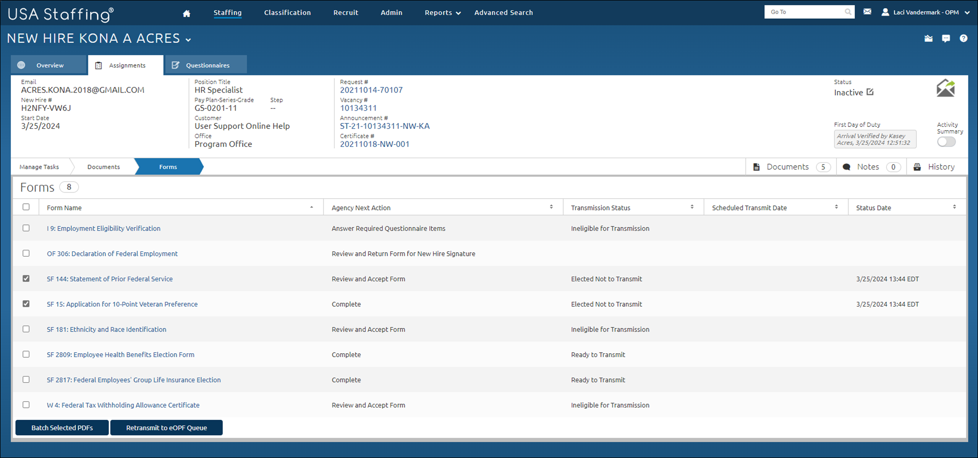978x458 pixels.
Task: Uncheck the SF 15 Veteran Preference checkbox
Action: pyautogui.click(x=26, y=304)
